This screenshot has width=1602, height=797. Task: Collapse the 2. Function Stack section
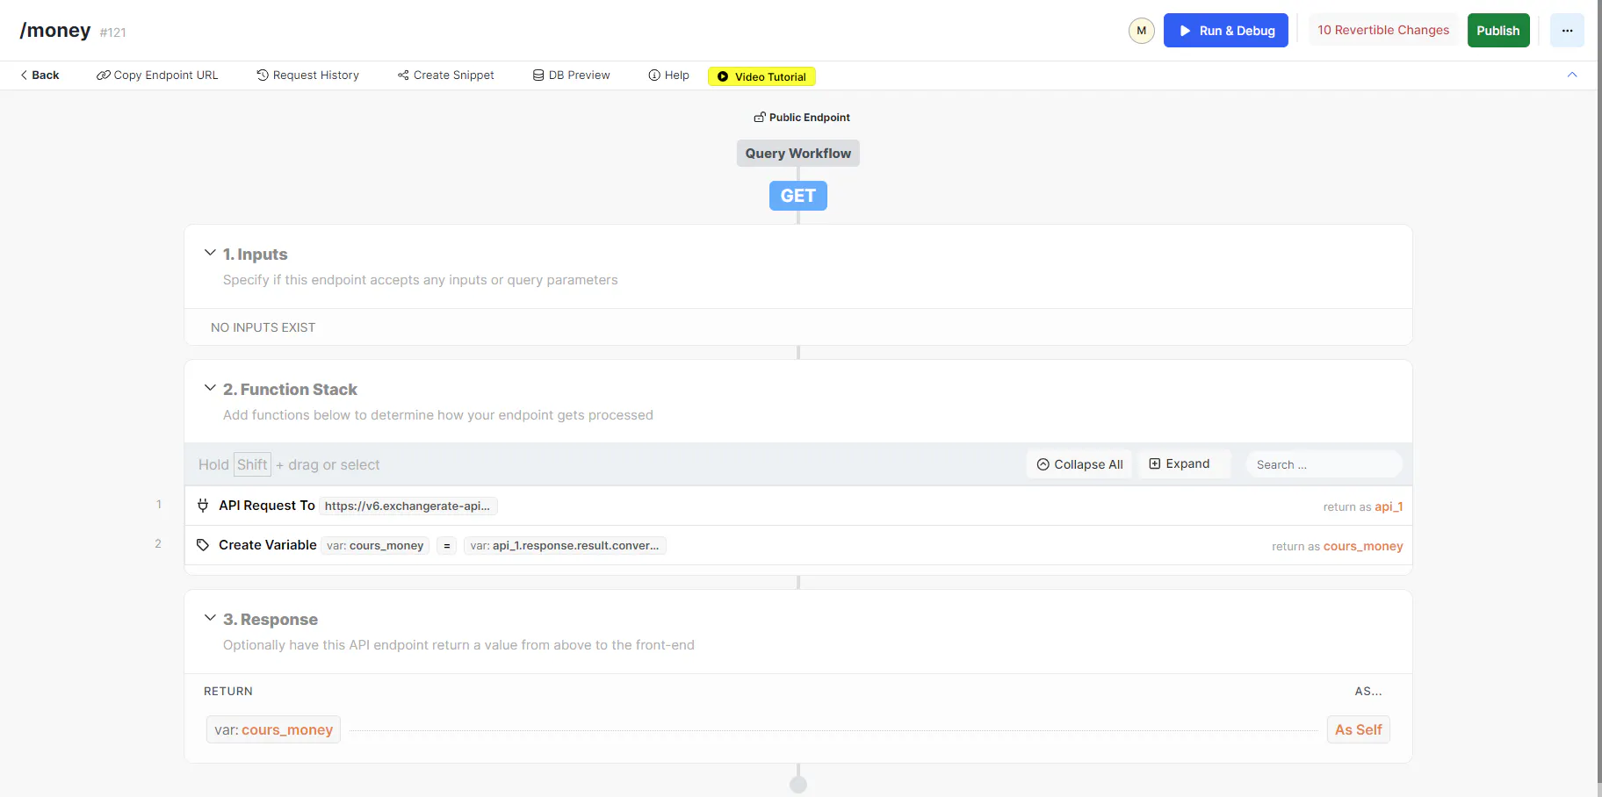[210, 388]
